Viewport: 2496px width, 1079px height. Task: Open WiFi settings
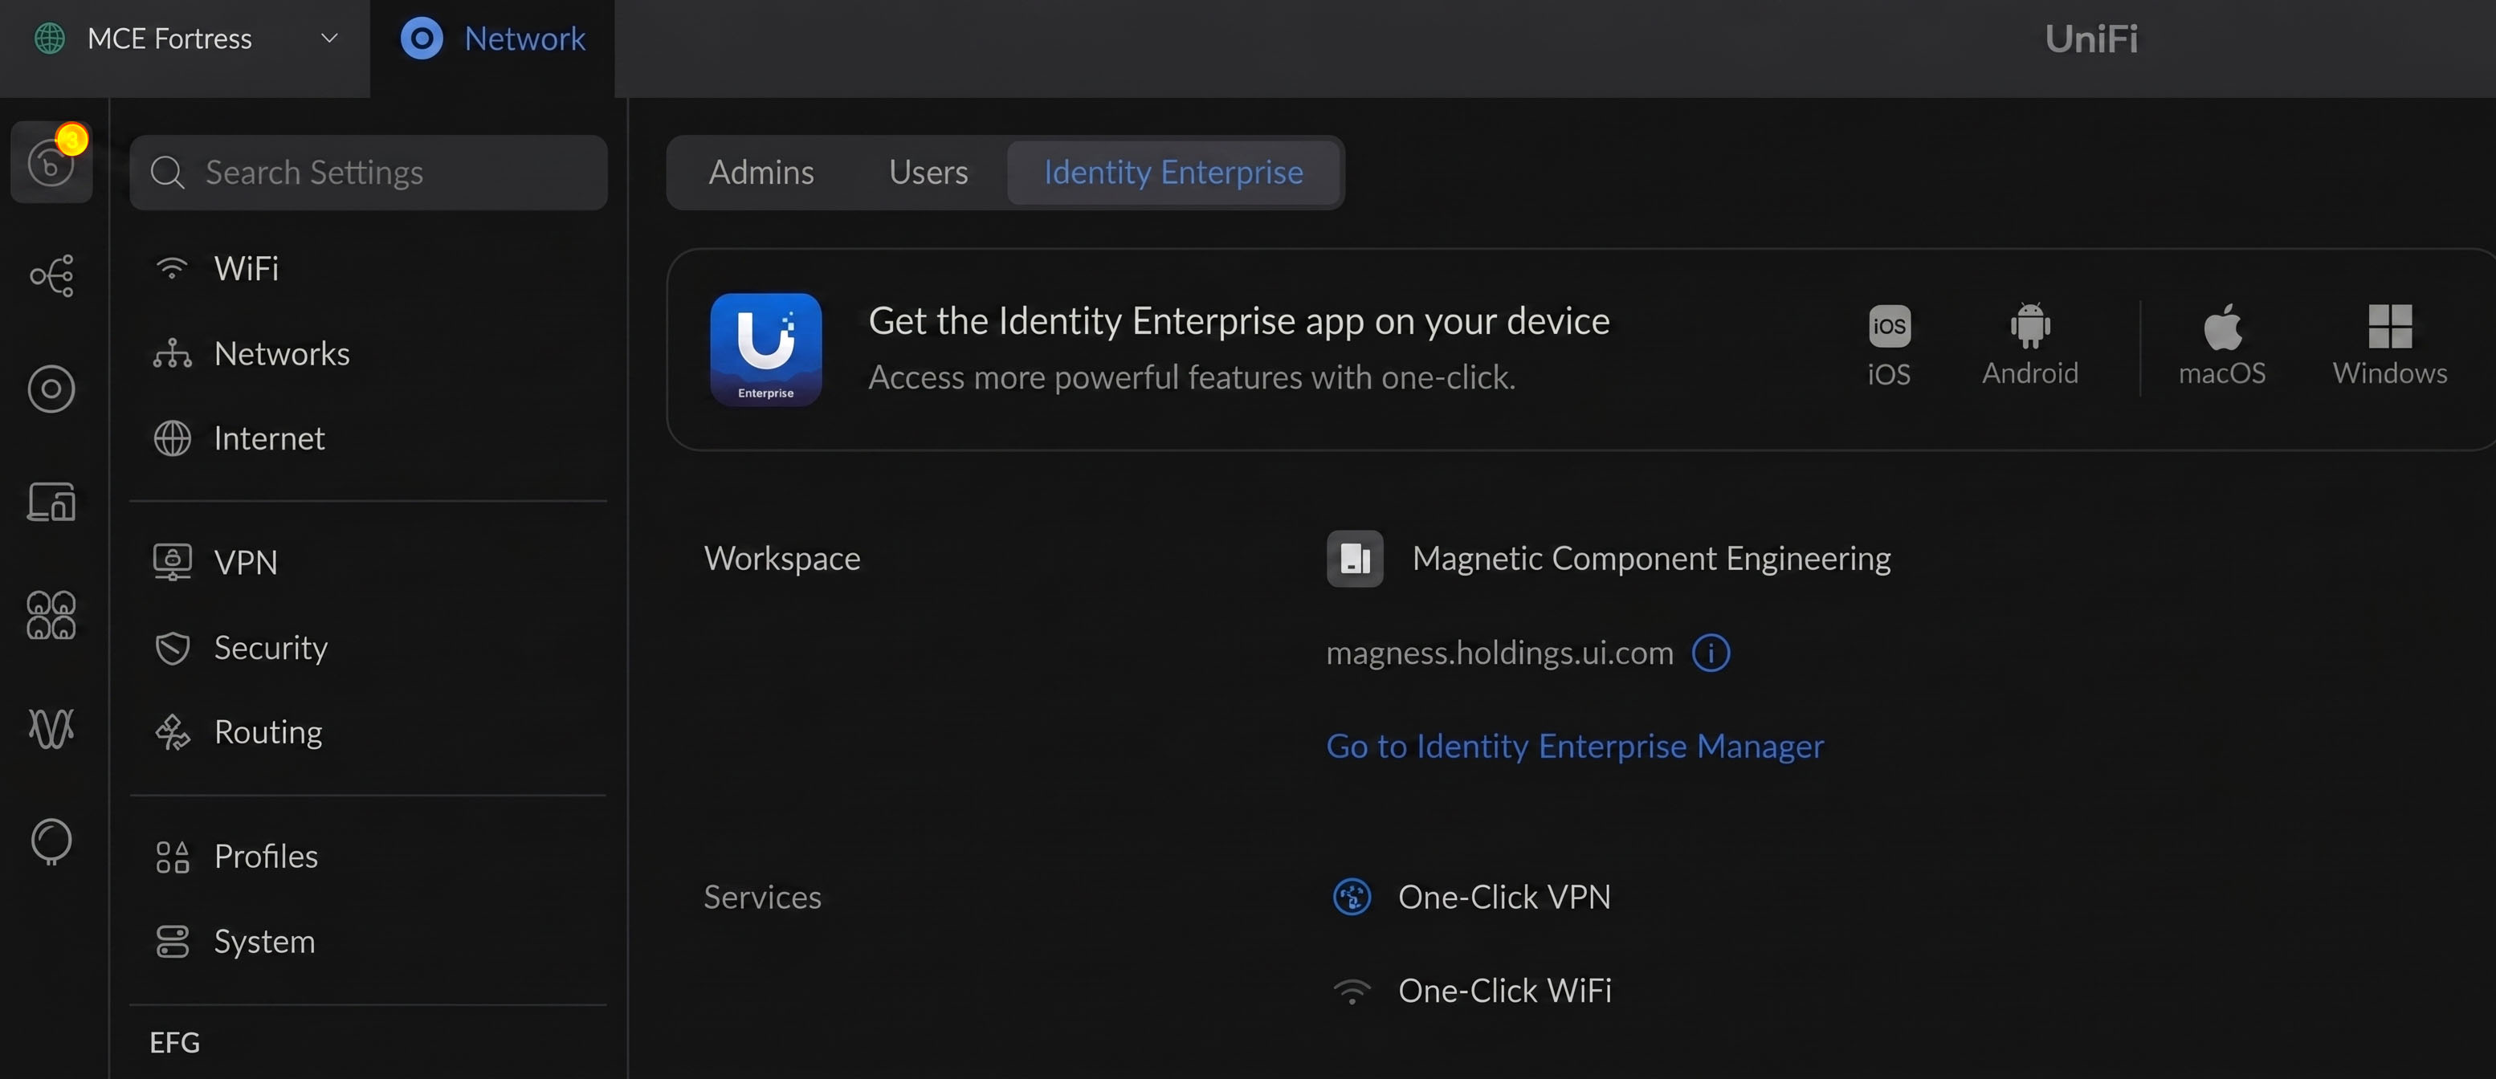[x=368, y=268]
